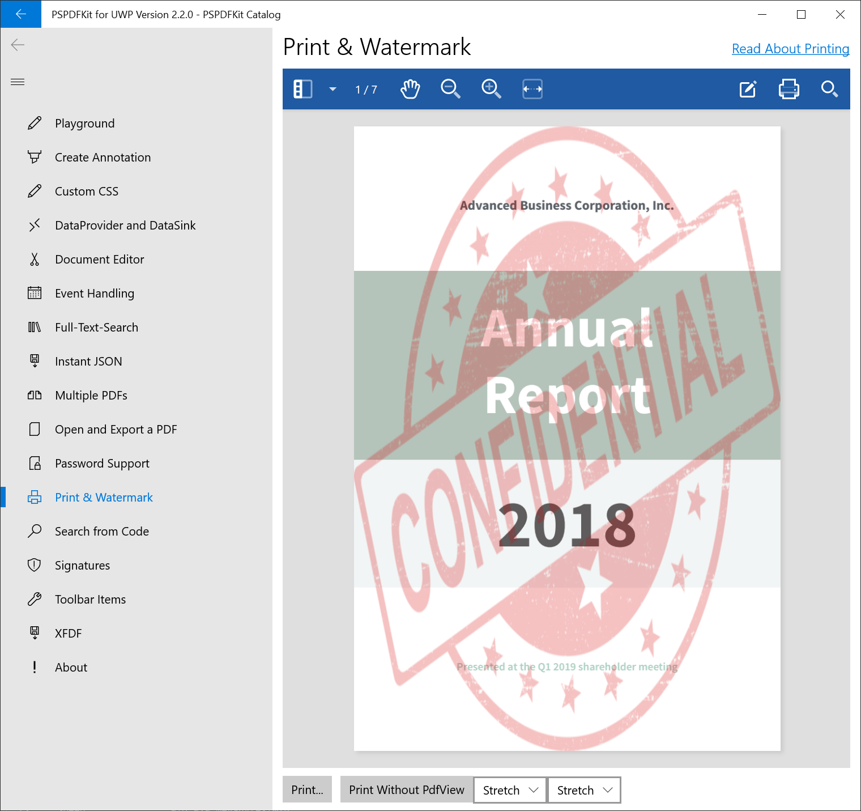Viewport: 861px width, 811px height.
Task: Click the print icon in the toolbar
Action: coord(788,89)
